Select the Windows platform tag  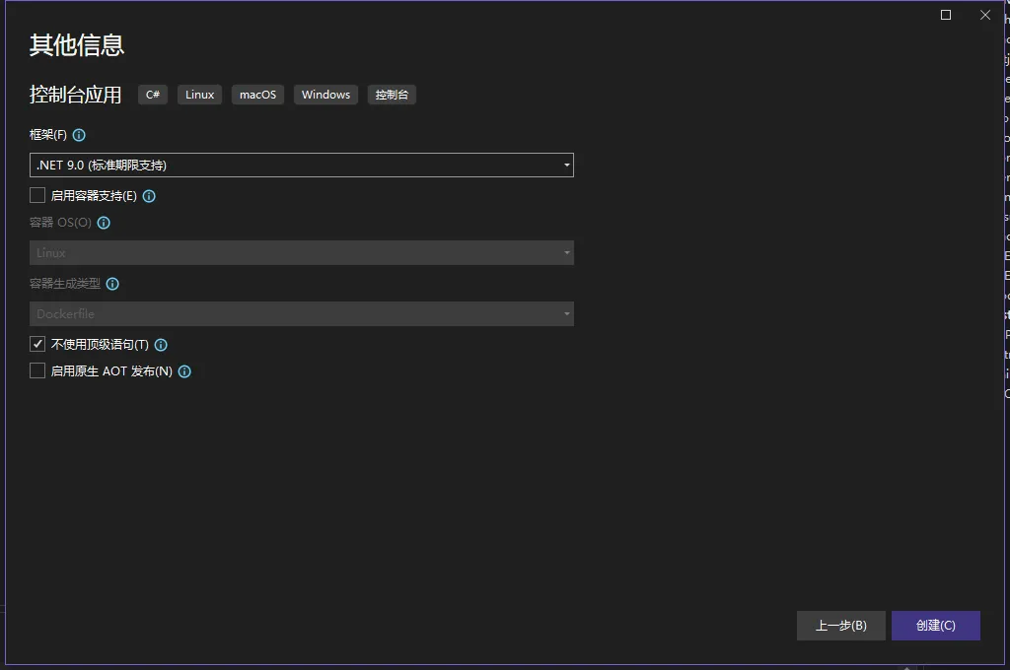click(325, 95)
